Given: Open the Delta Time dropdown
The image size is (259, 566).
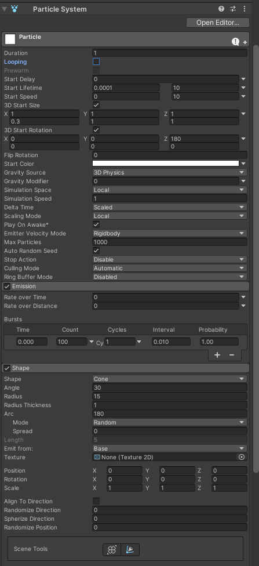Looking at the screenshot, I should pos(170,207).
